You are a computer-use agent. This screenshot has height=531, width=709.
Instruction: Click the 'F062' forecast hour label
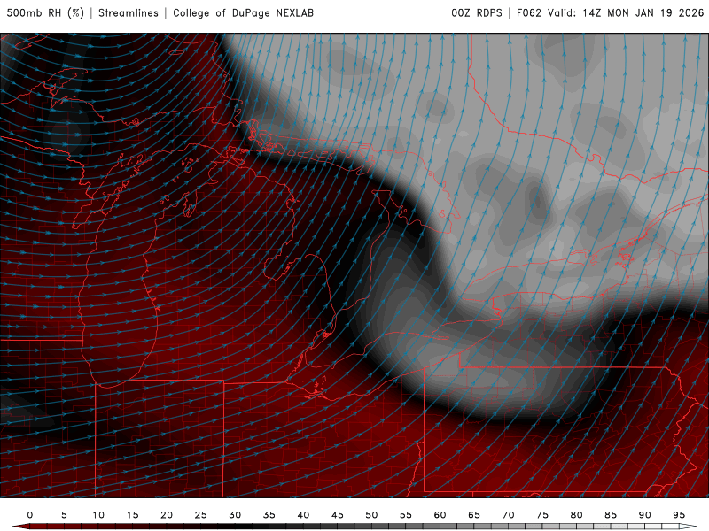tap(529, 13)
